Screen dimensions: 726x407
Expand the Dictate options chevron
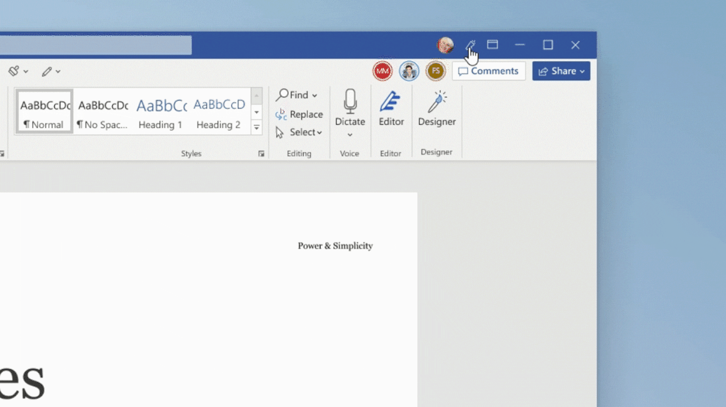pyautogui.click(x=349, y=135)
